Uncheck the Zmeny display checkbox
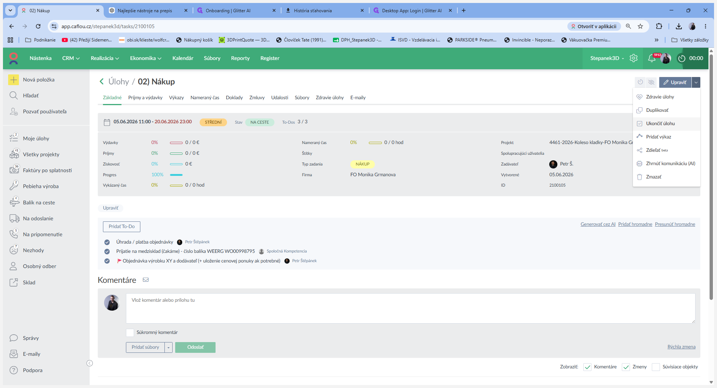The width and height of the screenshot is (717, 388). (626, 367)
